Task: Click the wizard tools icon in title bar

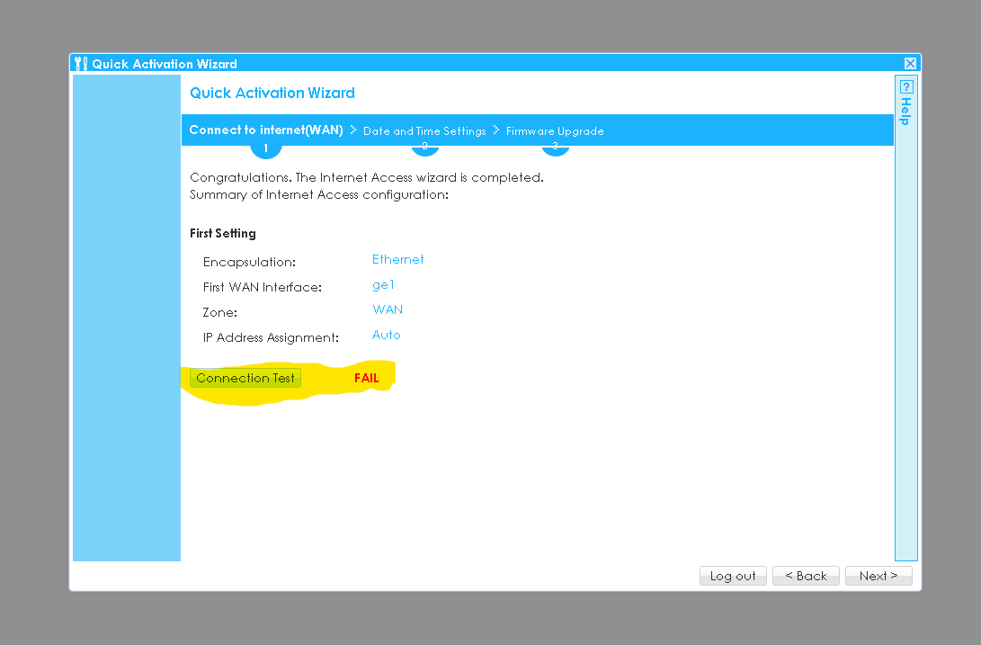Action: [x=81, y=64]
